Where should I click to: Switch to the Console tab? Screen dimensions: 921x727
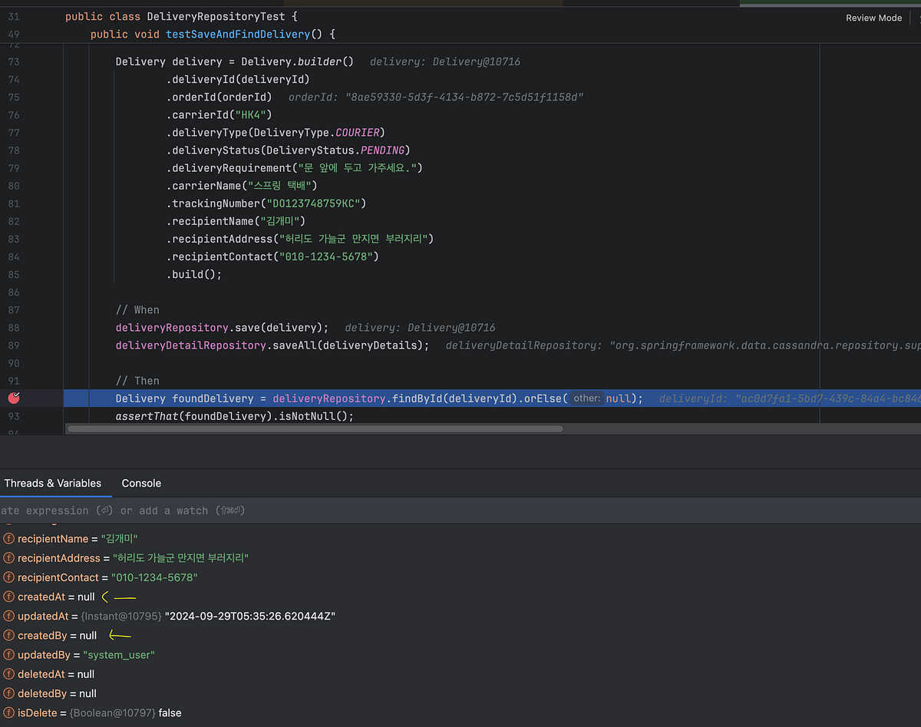pos(141,483)
